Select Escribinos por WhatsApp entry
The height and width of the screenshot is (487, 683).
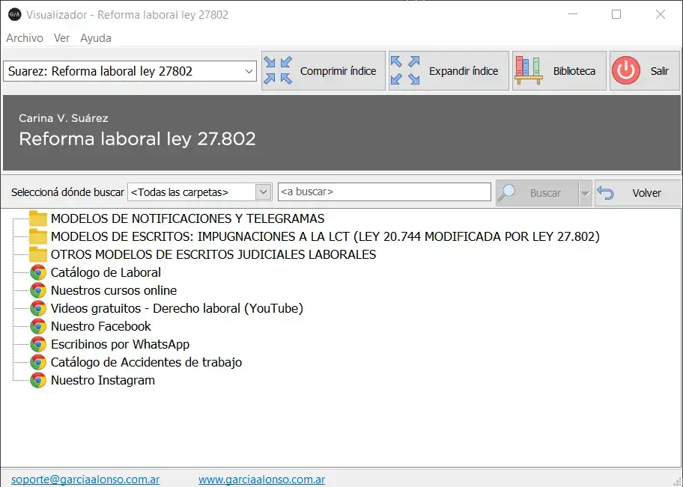pyautogui.click(x=120, y=344)
